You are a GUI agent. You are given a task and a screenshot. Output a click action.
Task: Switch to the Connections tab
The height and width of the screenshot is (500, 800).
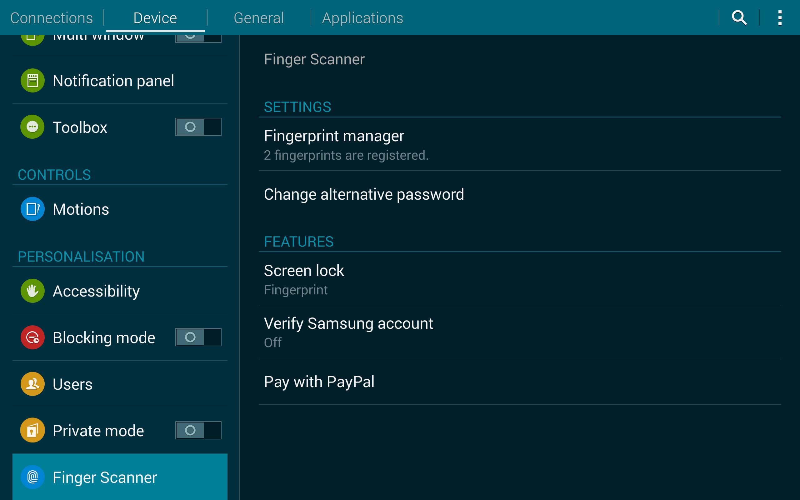[52, 17]
